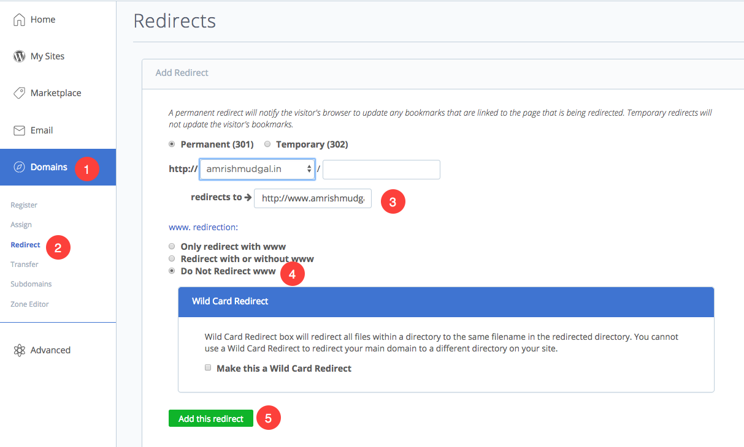Screen dimensions: 744x447
Task: Enable Make this a Wild Card Redirect
Action: 208,368
